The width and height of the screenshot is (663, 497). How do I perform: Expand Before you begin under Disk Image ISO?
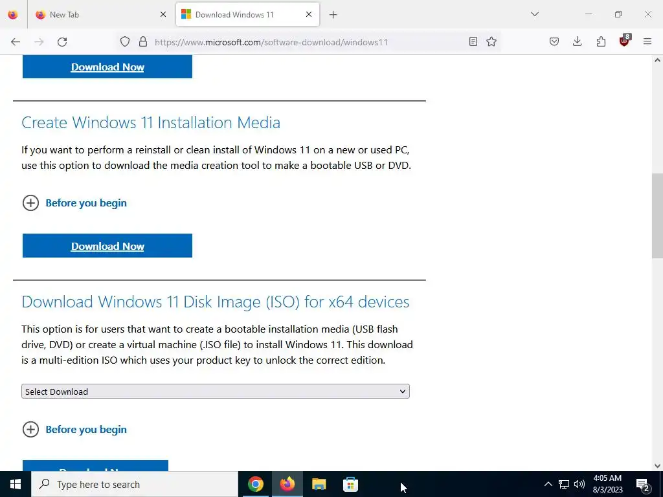pos(75,430)
